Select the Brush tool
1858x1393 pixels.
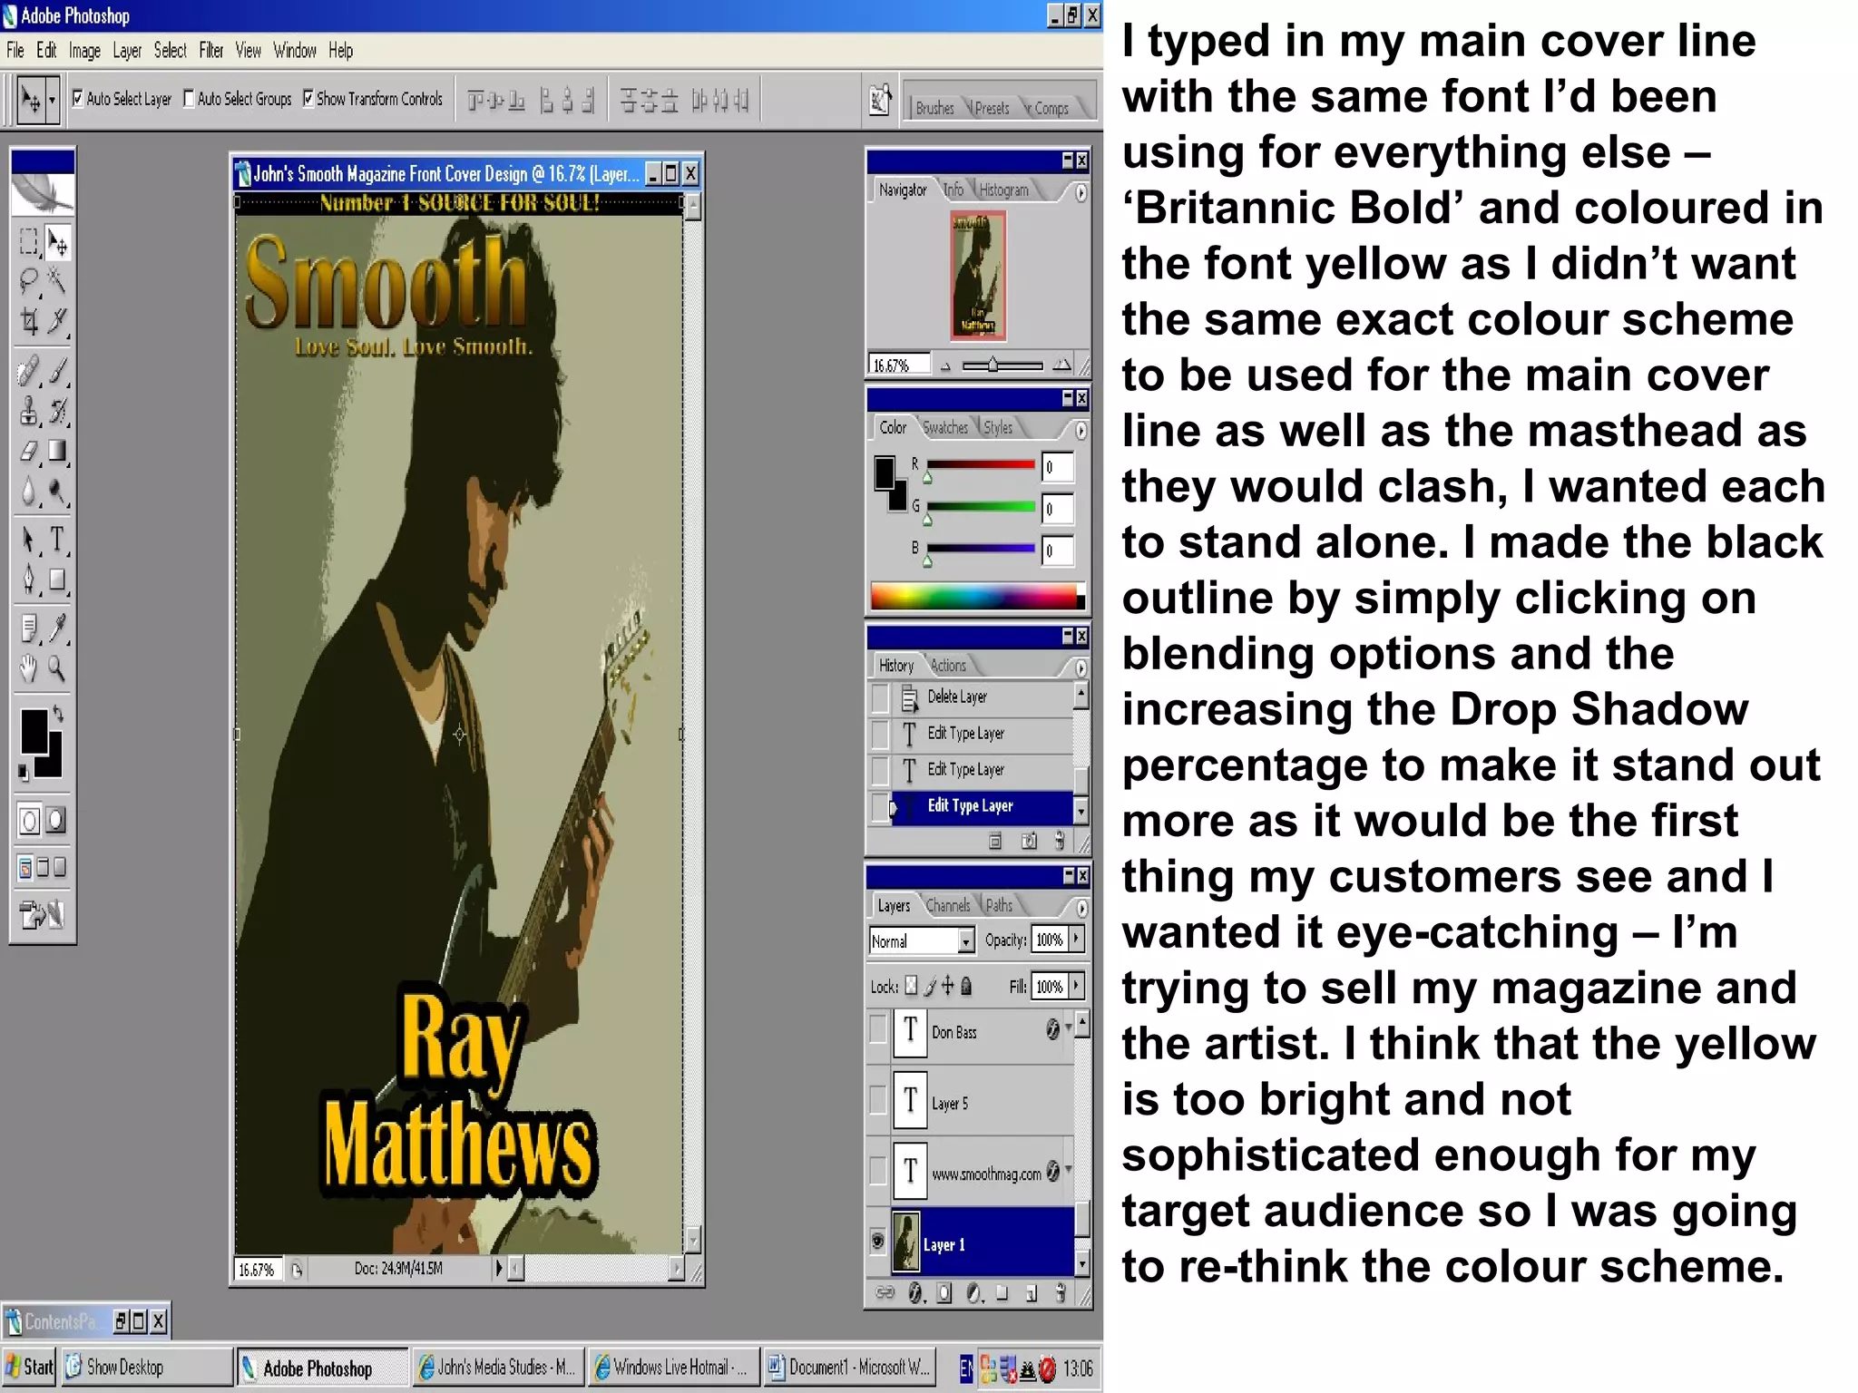[57, 372]
